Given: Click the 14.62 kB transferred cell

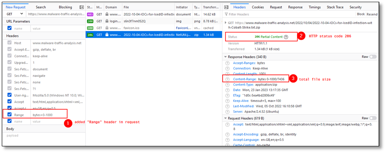Looking at the screenshot, I should [210, 14].
